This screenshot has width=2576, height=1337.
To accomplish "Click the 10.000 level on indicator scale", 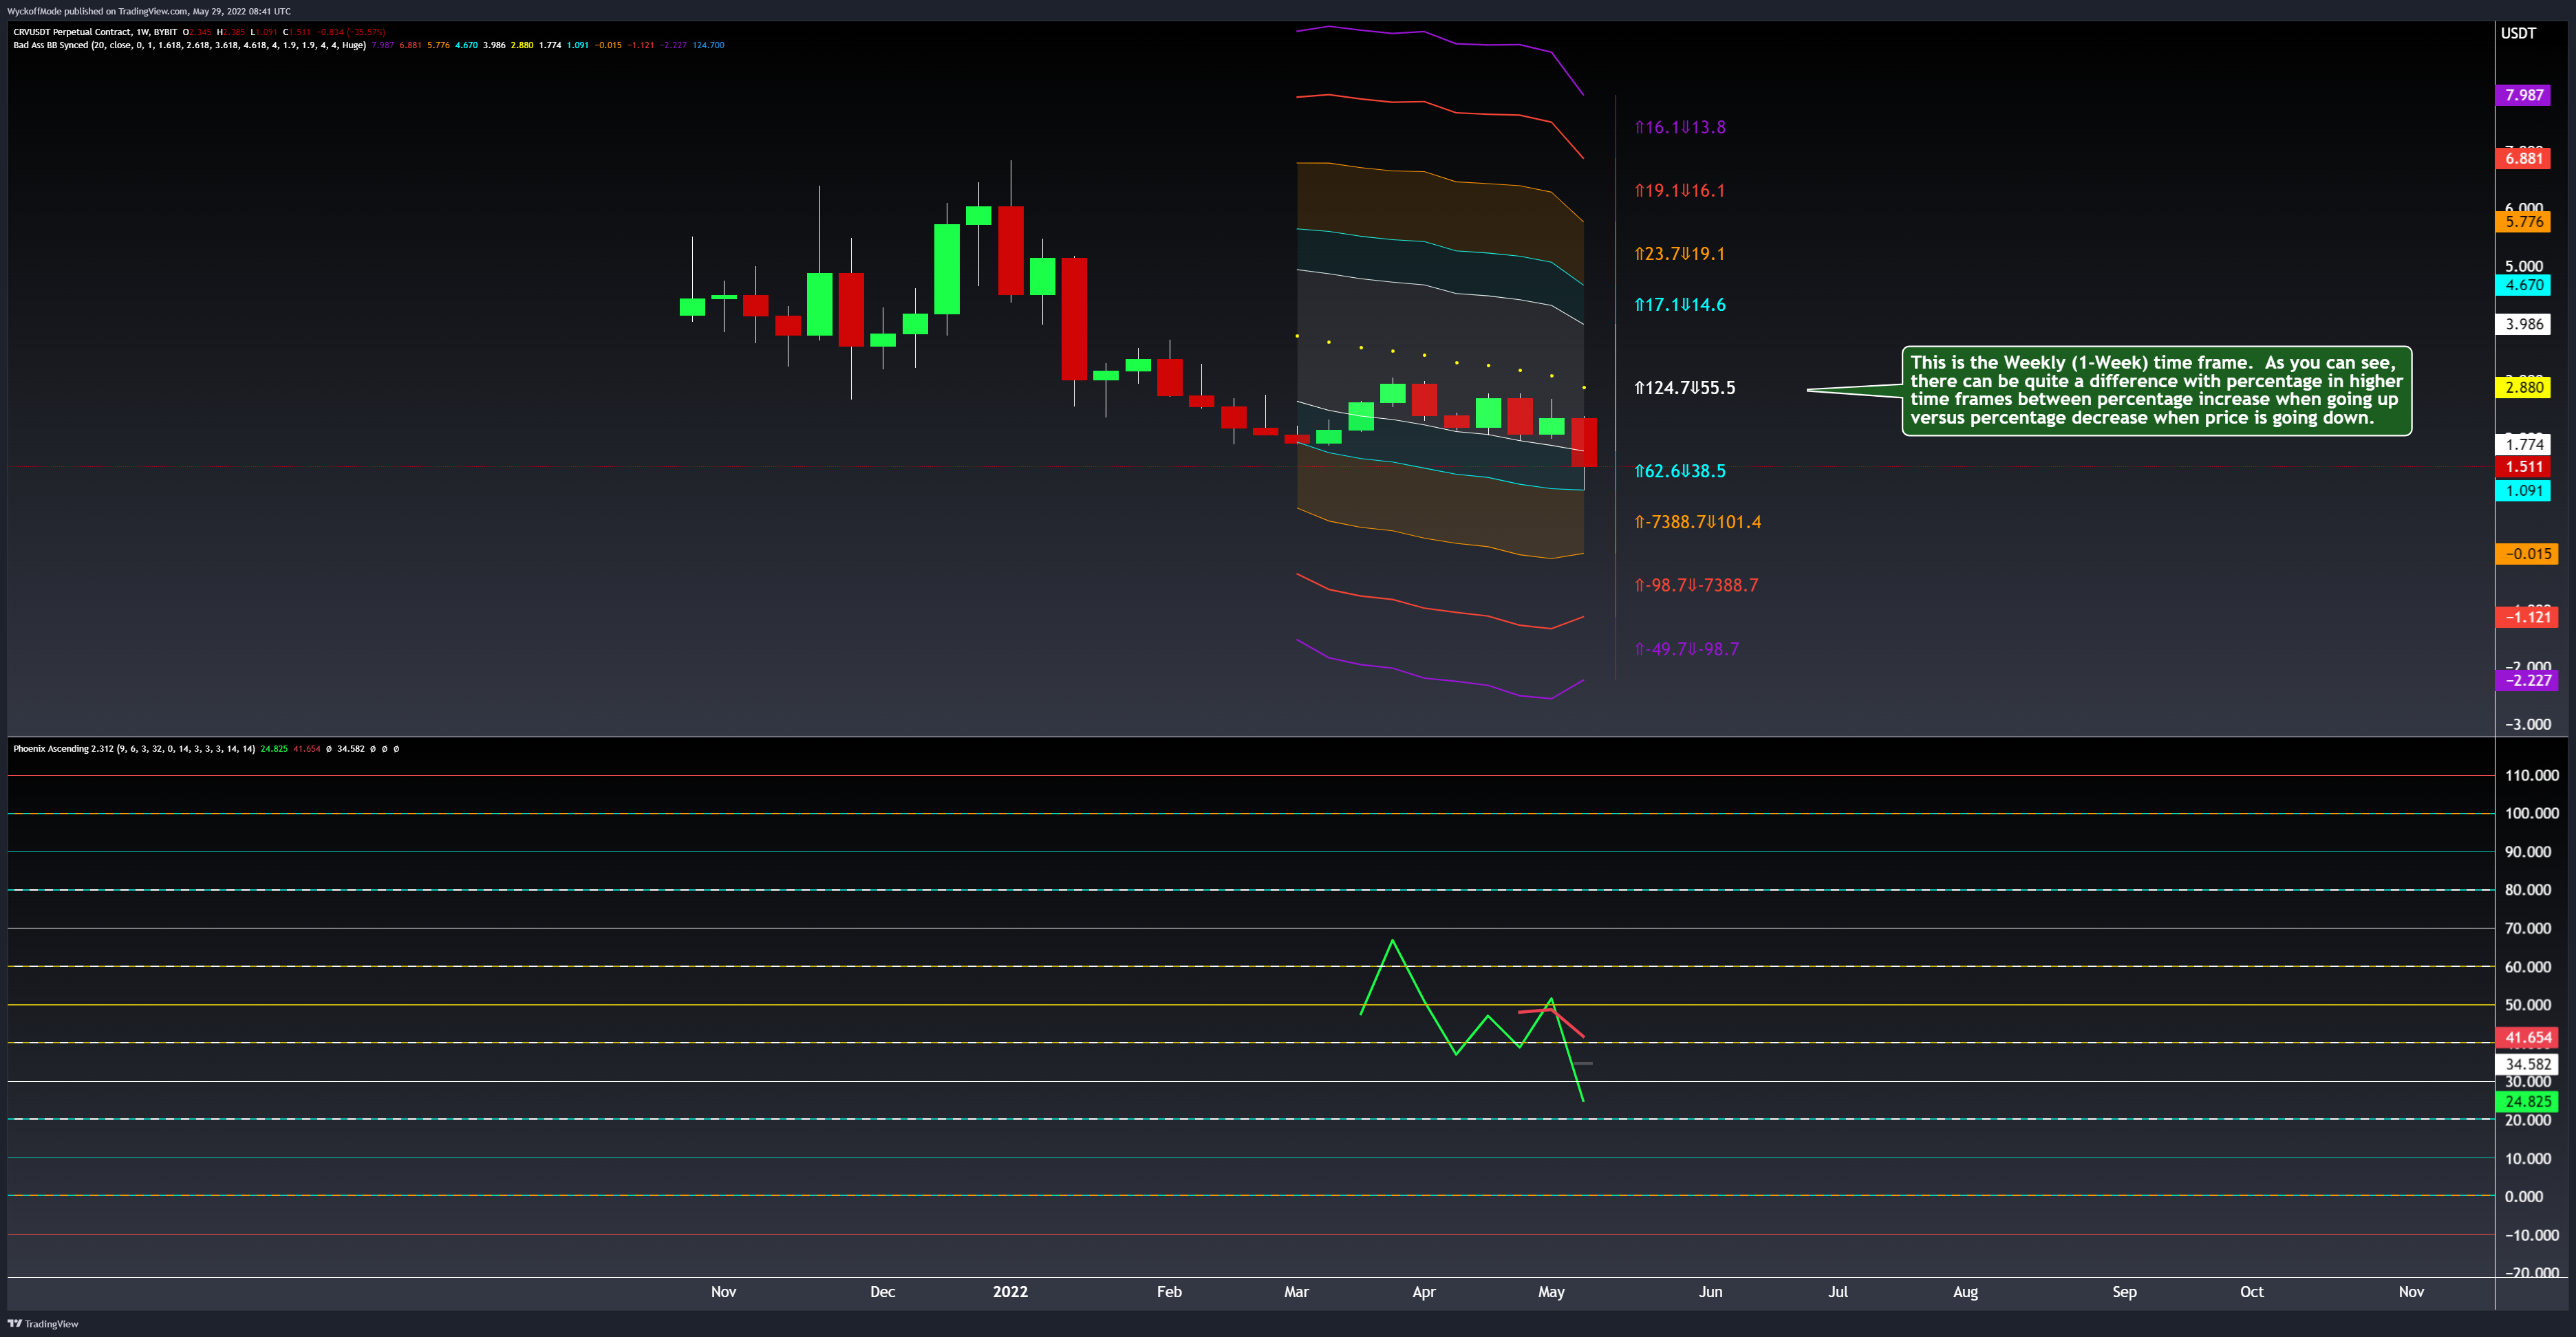I will coord(2527,1158).
